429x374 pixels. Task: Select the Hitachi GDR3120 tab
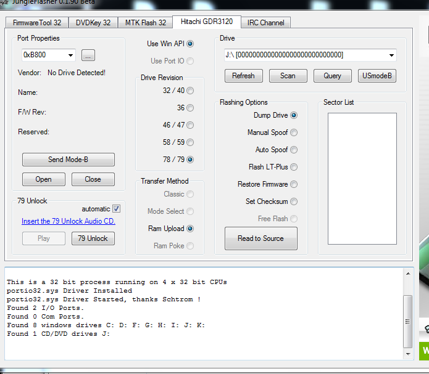coord(207,22)
